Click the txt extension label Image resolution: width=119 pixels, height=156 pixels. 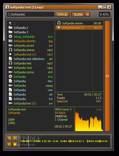[x=51, y=99]
